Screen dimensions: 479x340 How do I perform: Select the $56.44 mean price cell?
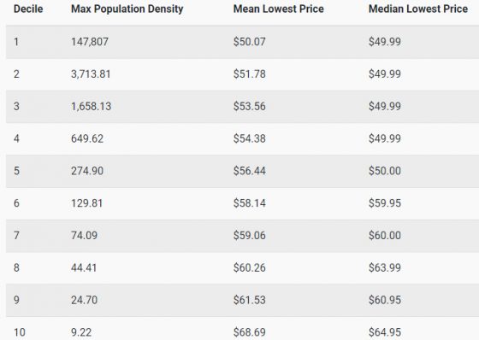[x=250, y=171]
